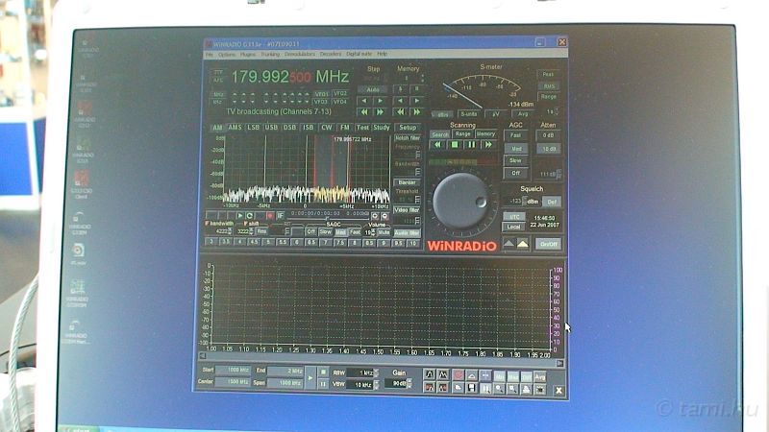The height and width of the screenshot is (432, 769).
Task: Click the recorder play button
Action: [237, 215]
